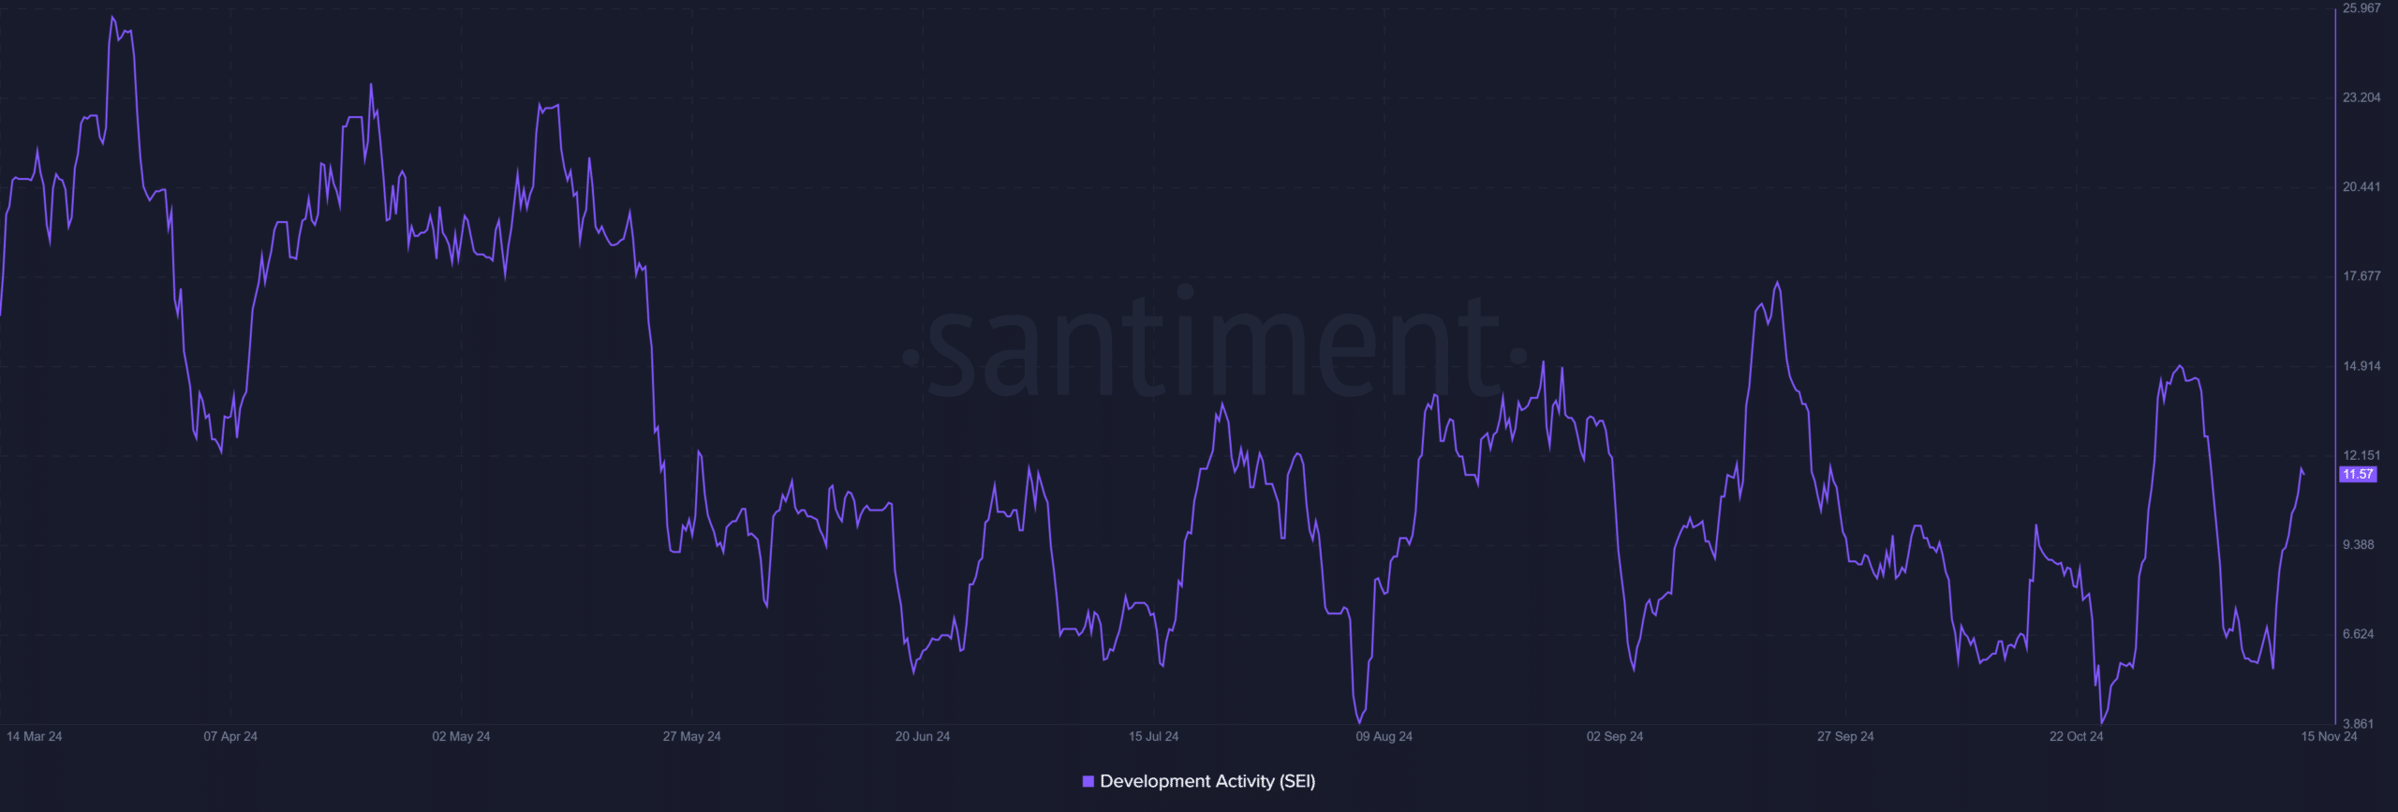
Task: Click the 14 Mar 24 date label
Action: pyautogui.click(x=35, y=736)
